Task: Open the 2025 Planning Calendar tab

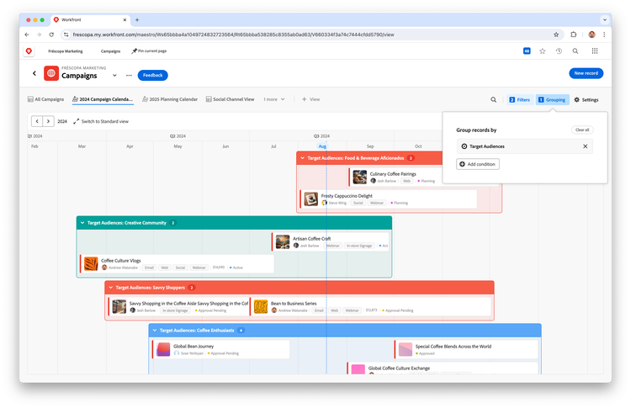Action: (x=168, y=99)
